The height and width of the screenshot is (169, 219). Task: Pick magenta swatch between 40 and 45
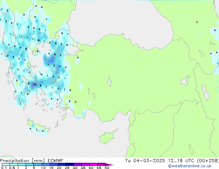[94, 165]
